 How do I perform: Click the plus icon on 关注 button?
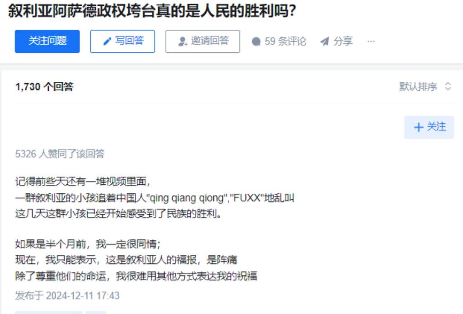tap(419, 127)
